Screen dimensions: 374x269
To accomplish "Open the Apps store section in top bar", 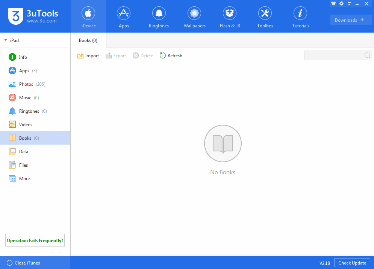I will tap(124, 16).
